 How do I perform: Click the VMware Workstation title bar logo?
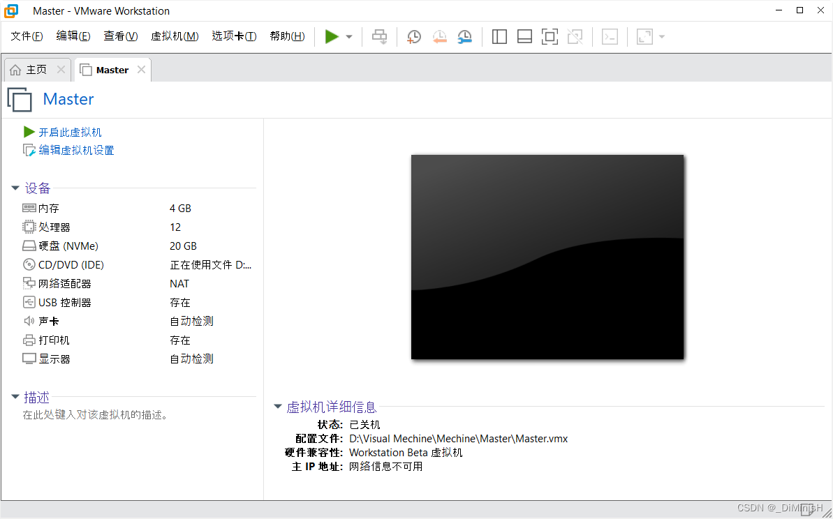[x=11, y=10]
